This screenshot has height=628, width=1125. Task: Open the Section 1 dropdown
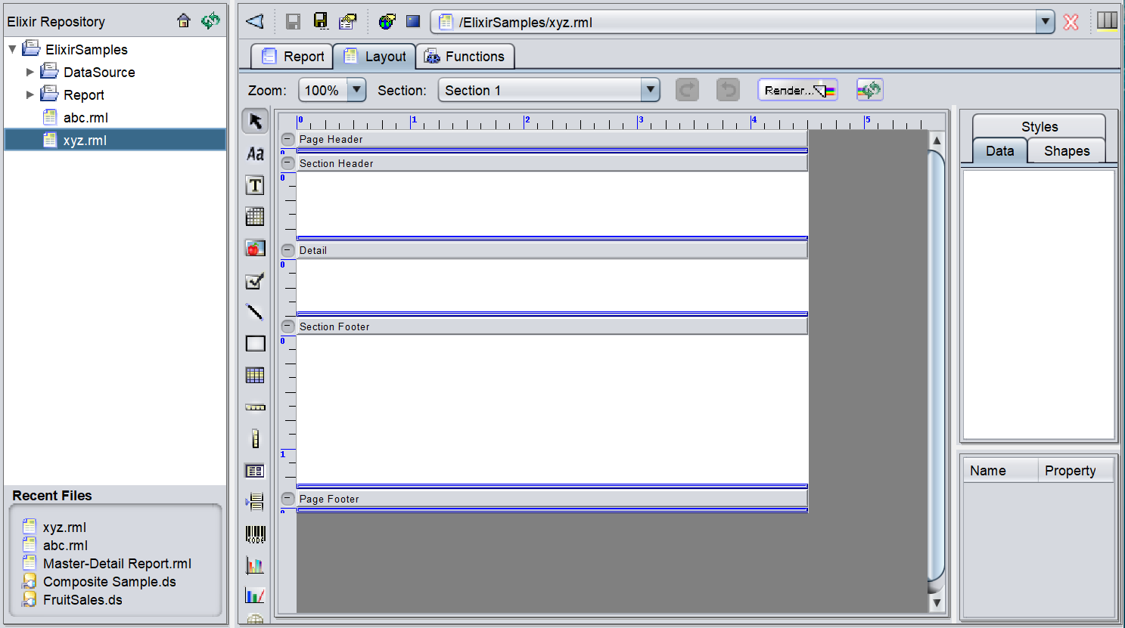click(650, 90)
